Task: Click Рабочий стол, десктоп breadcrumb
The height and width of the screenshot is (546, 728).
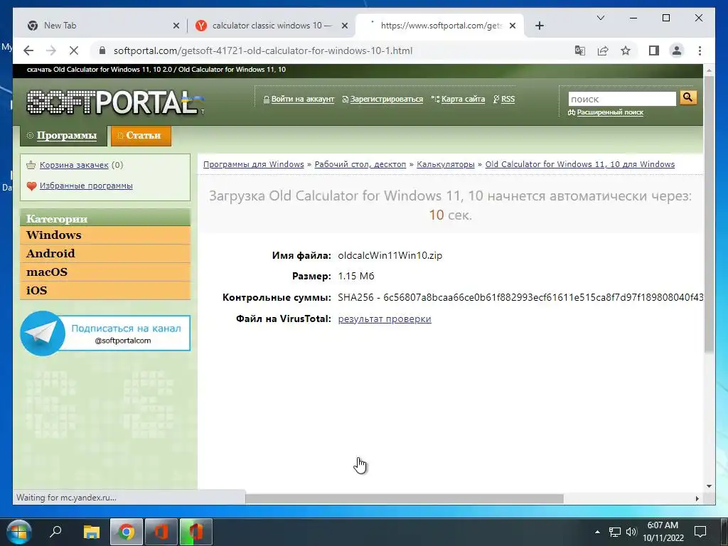Action: point(360,164)
